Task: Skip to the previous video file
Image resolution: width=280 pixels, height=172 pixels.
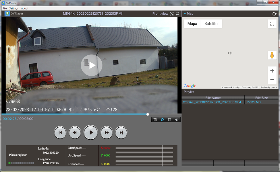Action: pos(60,132)
